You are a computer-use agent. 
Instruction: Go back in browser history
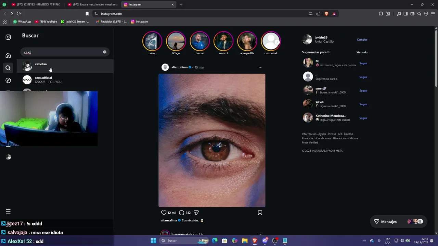coord(5,14)
